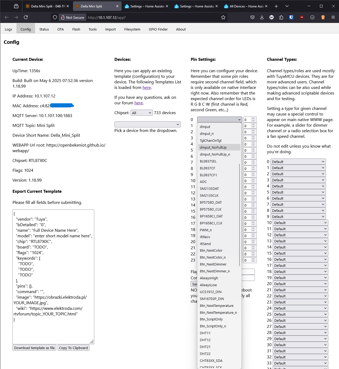
Task: Save the page to Pocket
Action: coord(252,17)
